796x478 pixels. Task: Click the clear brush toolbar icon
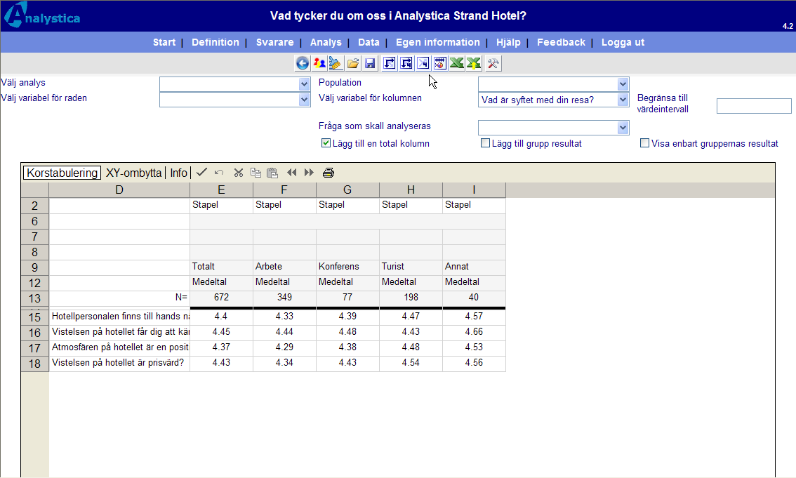pos(336,63)
